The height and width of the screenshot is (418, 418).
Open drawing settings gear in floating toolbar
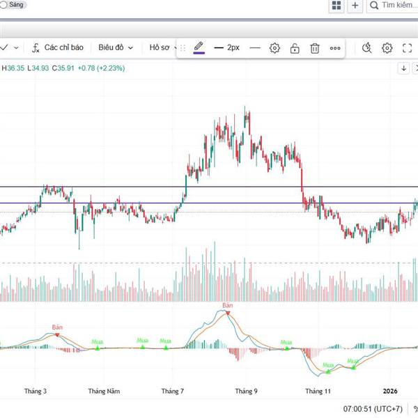[274, 48]
